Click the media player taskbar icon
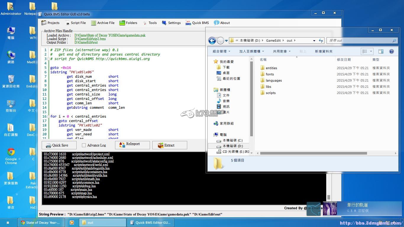This screenshot has height=227, width=404. [72, 223]
